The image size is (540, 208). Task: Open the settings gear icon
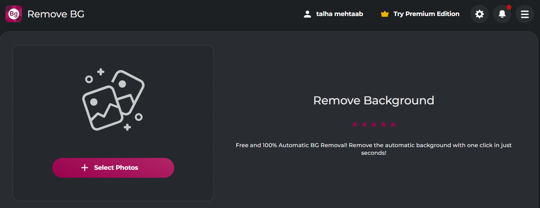point(479,14)
